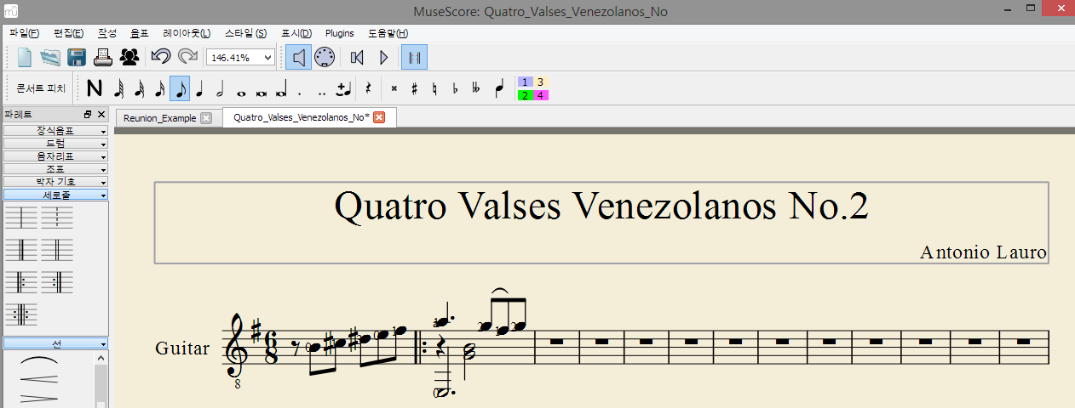Apply the sharp accidental
Viewport: 1075px width, 408px height.
415,88
